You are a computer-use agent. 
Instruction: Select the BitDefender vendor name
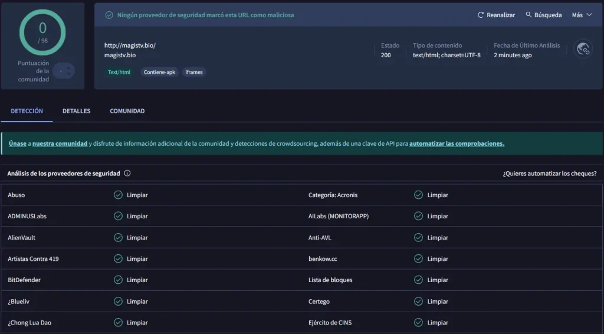pos(24,280)
